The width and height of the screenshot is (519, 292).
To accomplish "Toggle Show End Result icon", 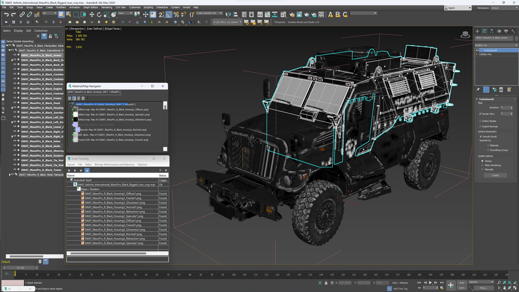I will point(486,89).
